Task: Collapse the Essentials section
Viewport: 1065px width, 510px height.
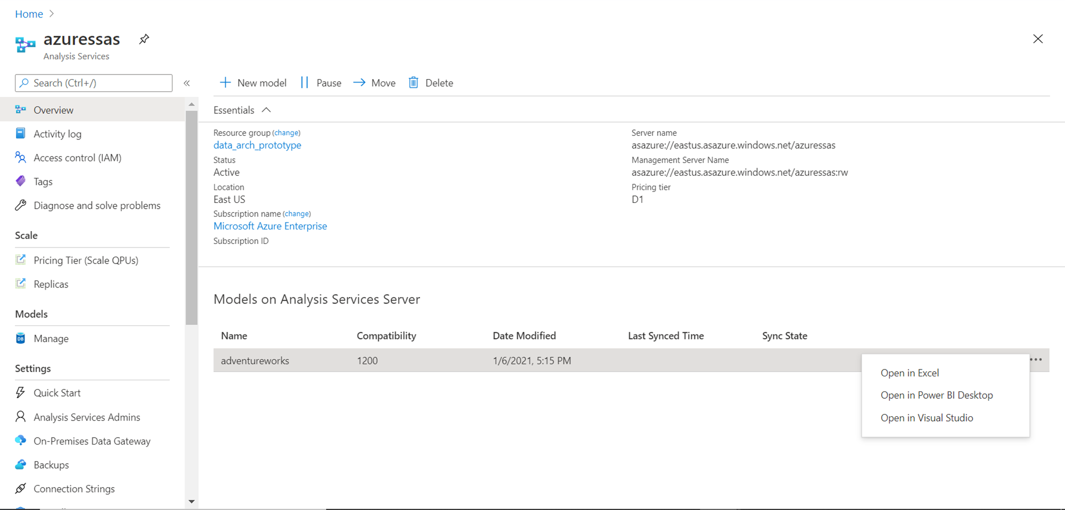Action: [x=266, y=110]
